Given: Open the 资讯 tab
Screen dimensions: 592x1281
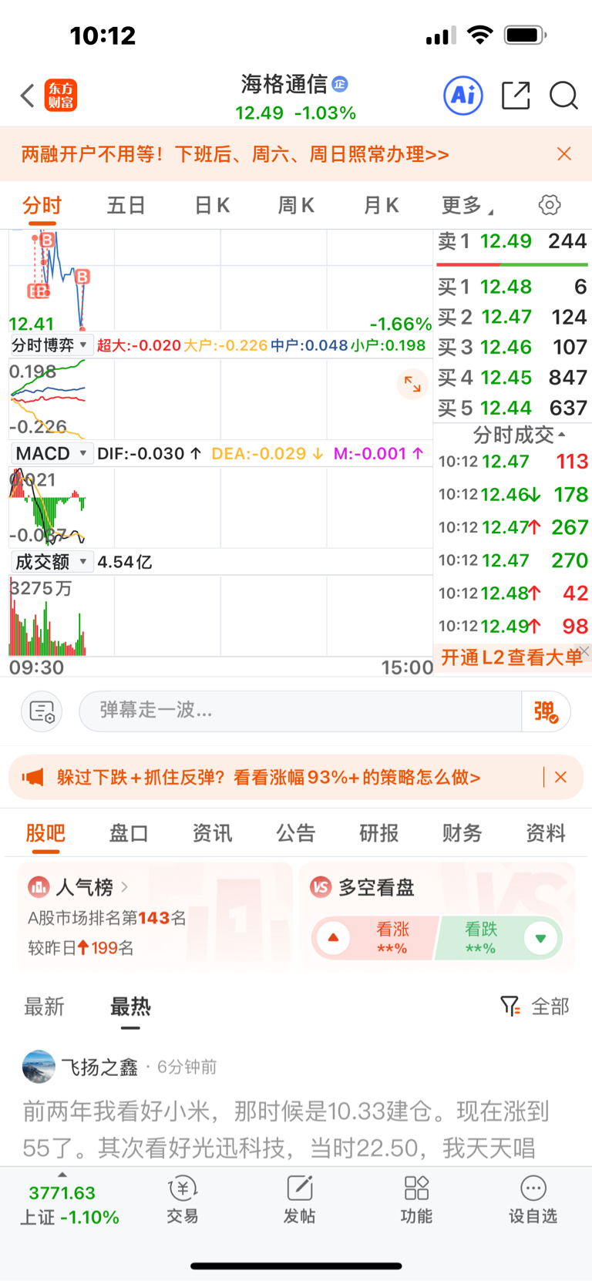Looking at the screenshot, I should pyautogui.click(x=212, y=833).
